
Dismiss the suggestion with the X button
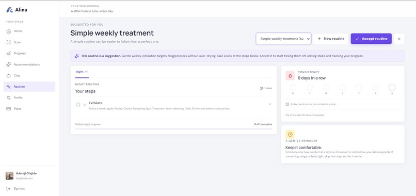(399, 39)
